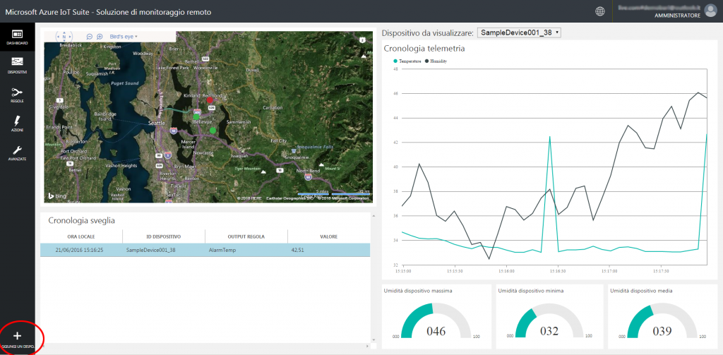Click the 42.51 value cell
This screenshot has height=355, width=723.
click(297, 250)
